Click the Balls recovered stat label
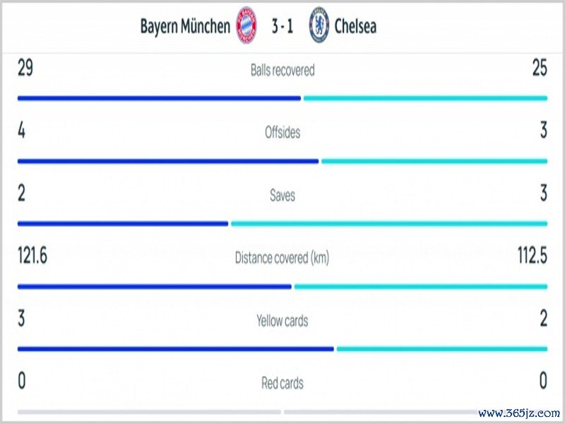The height and width of the screenshot is (424, 565). coord(282,70)
